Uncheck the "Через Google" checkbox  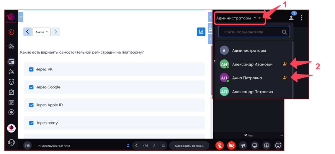(x=31, y=87)
